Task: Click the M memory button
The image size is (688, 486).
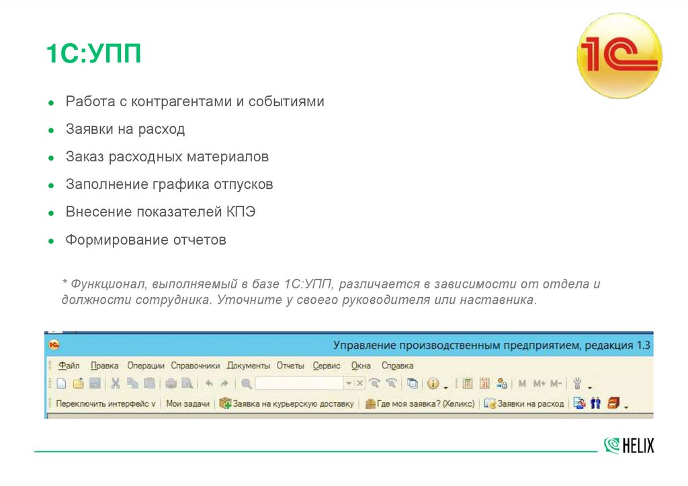Action: tap(522, 384)
